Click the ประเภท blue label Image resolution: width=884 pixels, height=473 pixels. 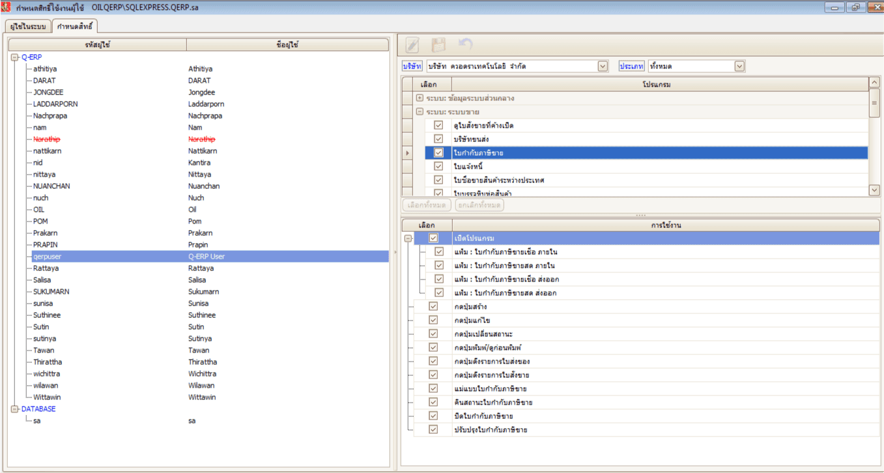pyautogui.click(x=631, y=66)
